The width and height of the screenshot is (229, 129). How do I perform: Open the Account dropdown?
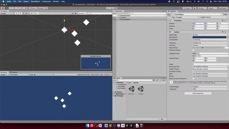[202, 8]
